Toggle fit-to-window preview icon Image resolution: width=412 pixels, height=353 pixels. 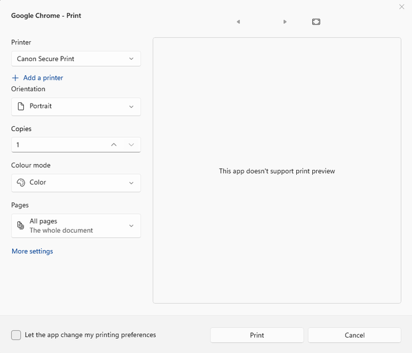coord(316,22)
